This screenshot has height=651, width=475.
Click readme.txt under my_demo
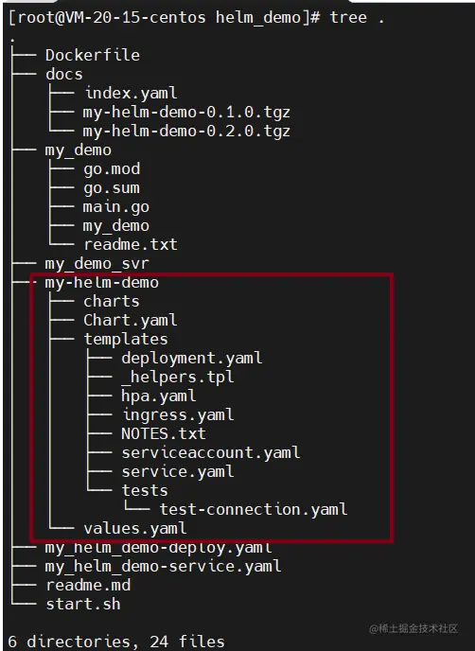point(131,244)
